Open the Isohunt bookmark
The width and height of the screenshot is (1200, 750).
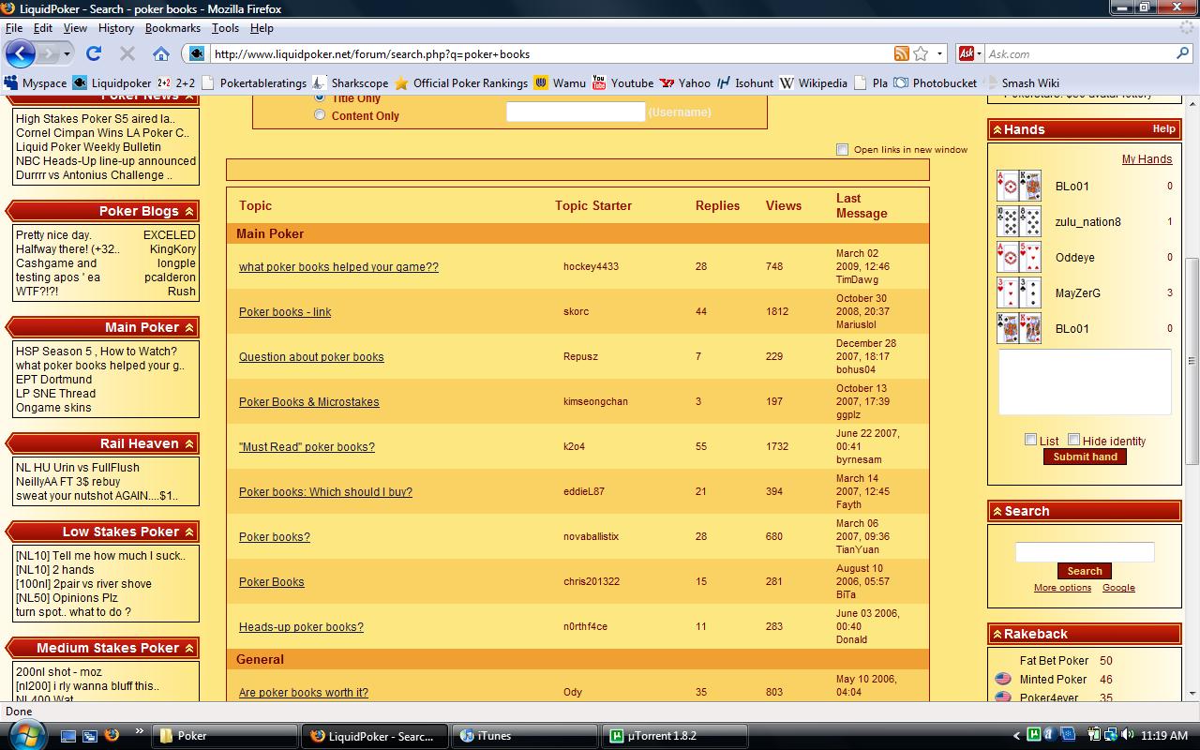click(745, 82)
